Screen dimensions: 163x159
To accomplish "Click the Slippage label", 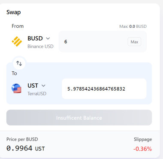I will [x=143, y=139].
